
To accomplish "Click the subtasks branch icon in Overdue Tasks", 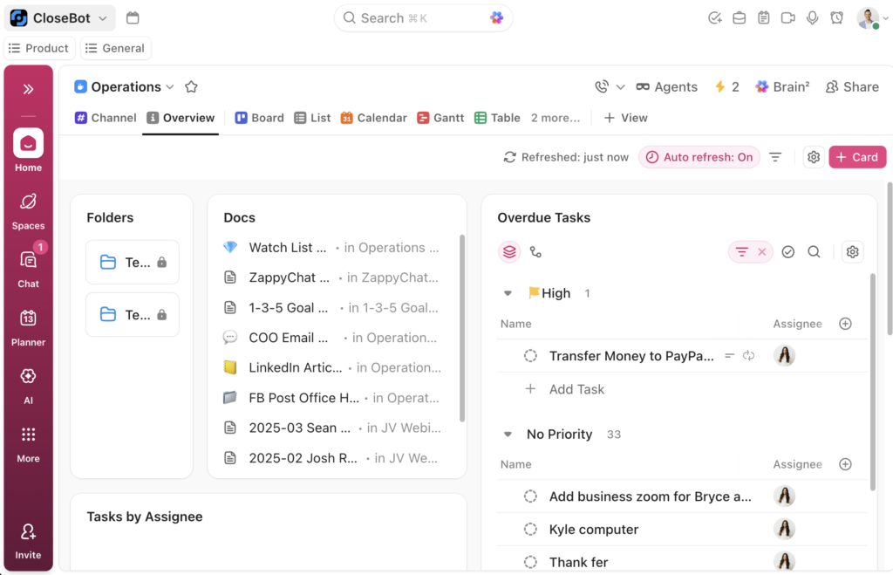I will (535, 252).
